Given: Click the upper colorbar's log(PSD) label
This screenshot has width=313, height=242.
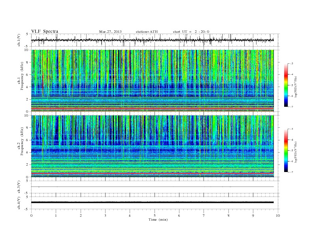Looking at the screenshot, I should click(x=296, y=87).
